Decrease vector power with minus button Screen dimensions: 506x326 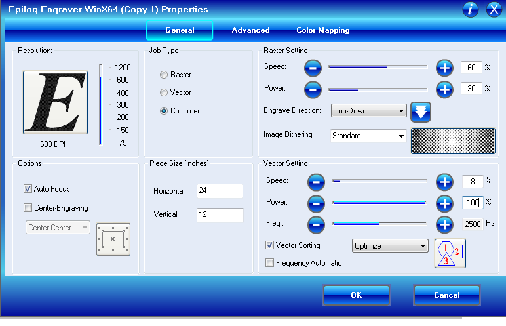pos(316,203)
